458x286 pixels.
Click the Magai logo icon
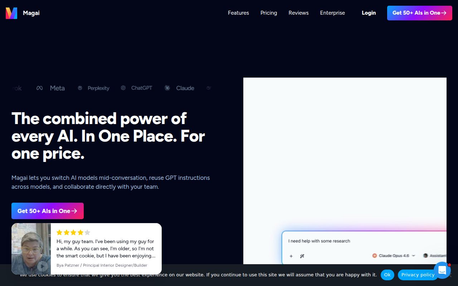coord(11,13)
